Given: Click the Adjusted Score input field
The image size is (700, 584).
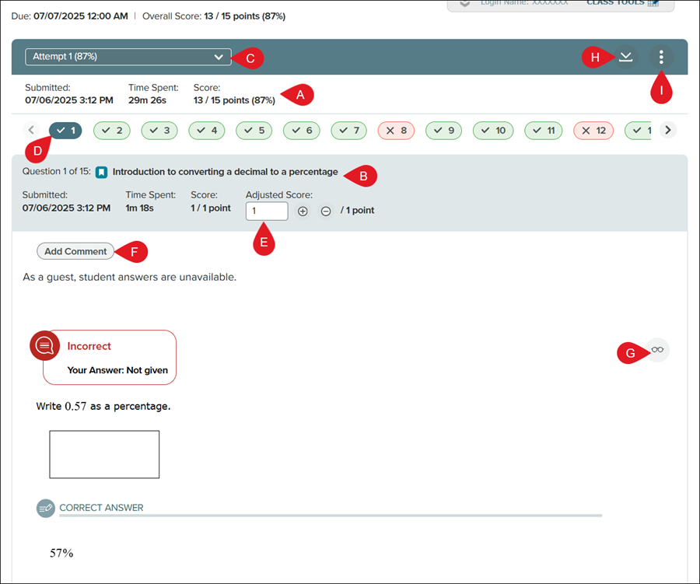Looking at the screenshot, I should pyautogui.click(x=266, y=211).
